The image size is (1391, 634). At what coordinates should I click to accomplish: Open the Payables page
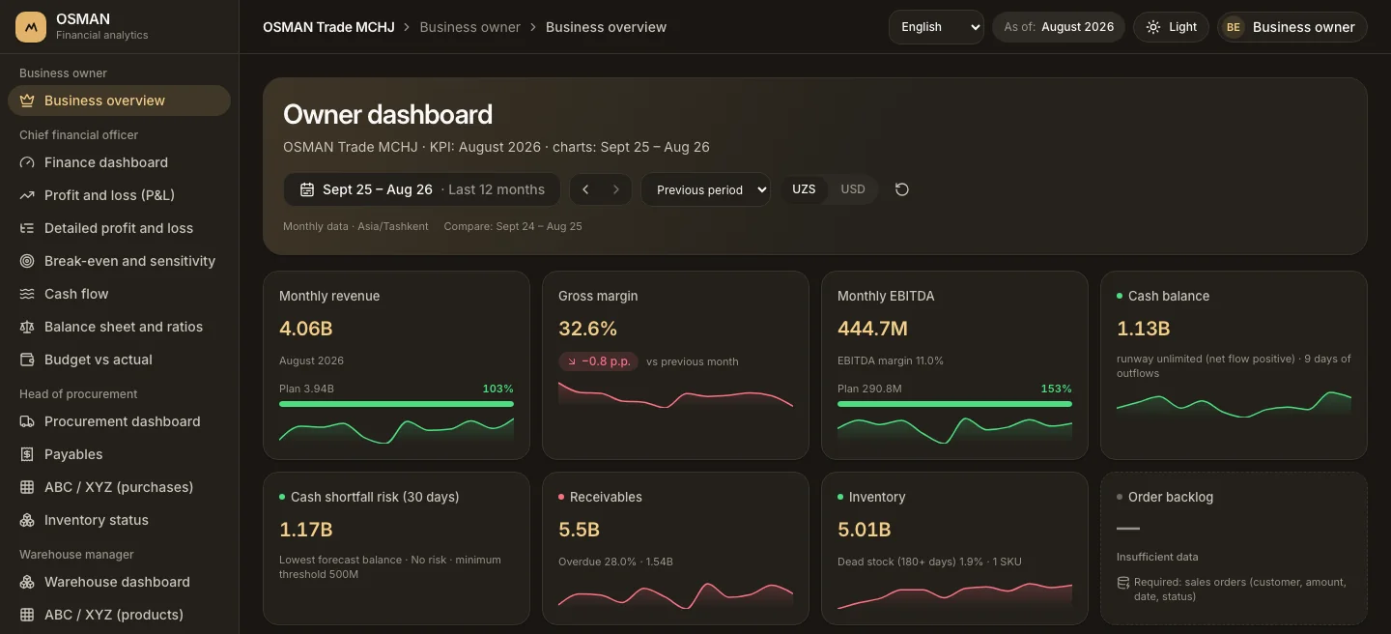(119, 454)
